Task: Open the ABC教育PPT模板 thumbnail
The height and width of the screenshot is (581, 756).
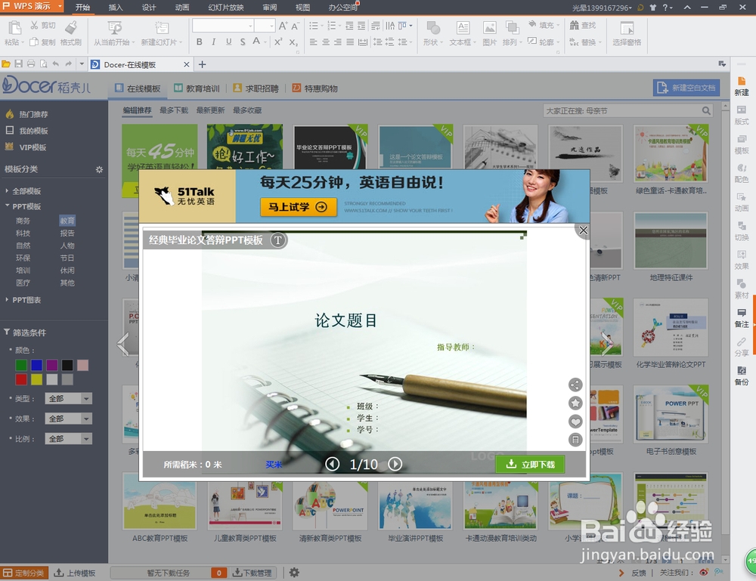Action: coord(160,502)
